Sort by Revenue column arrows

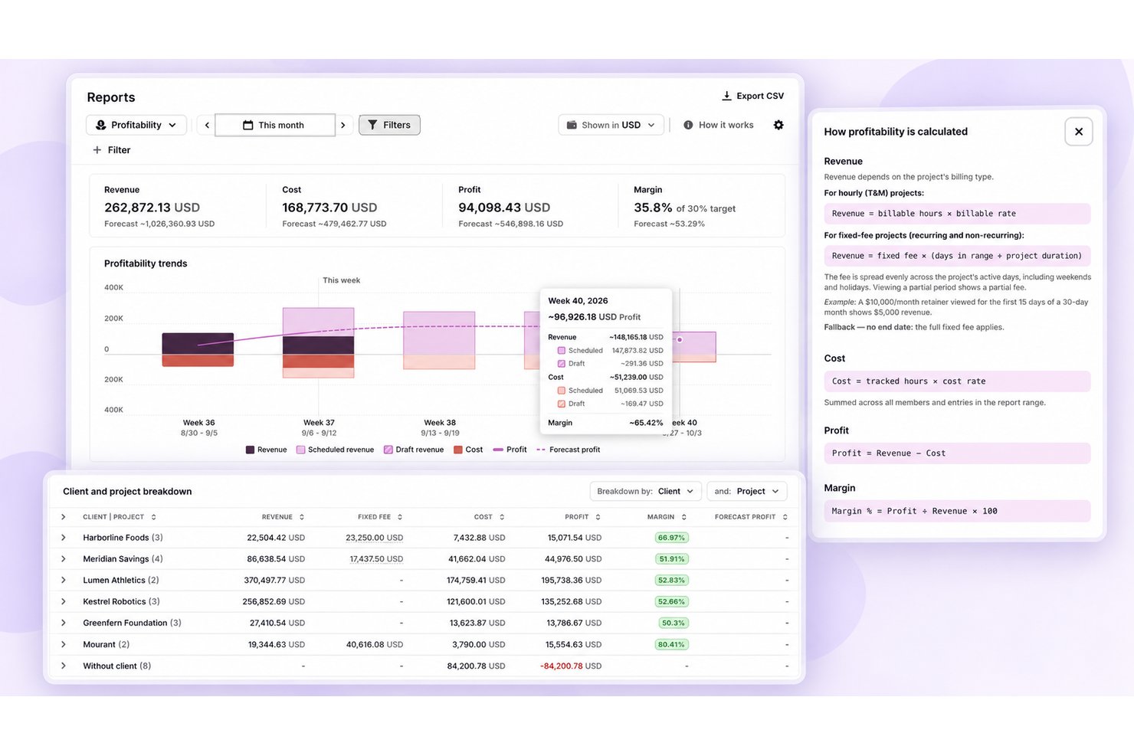point(302,517)
